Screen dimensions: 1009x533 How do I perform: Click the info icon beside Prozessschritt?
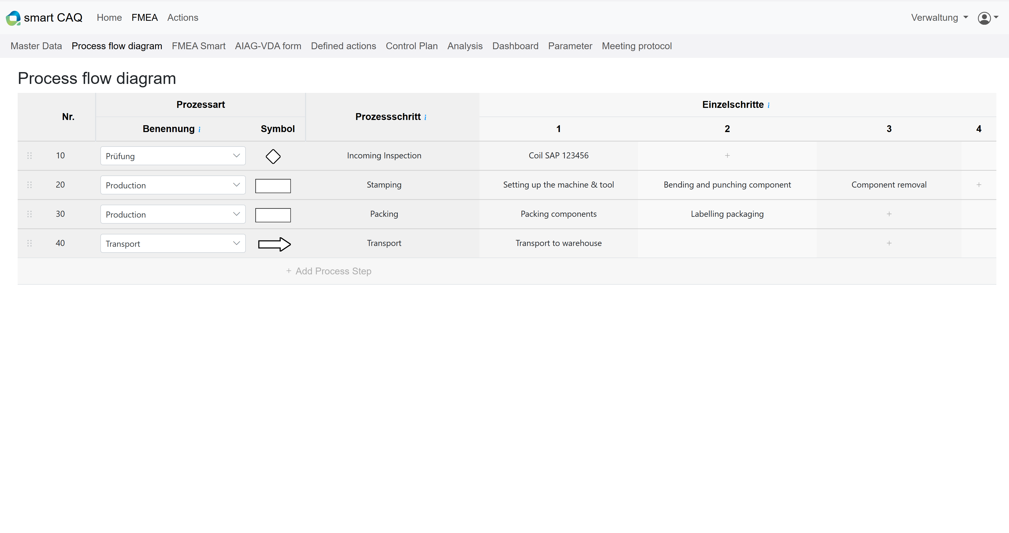(425, 117)
